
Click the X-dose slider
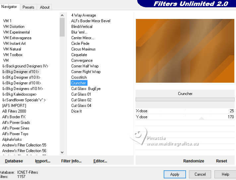pyautogui.click(x=185, y=111)
